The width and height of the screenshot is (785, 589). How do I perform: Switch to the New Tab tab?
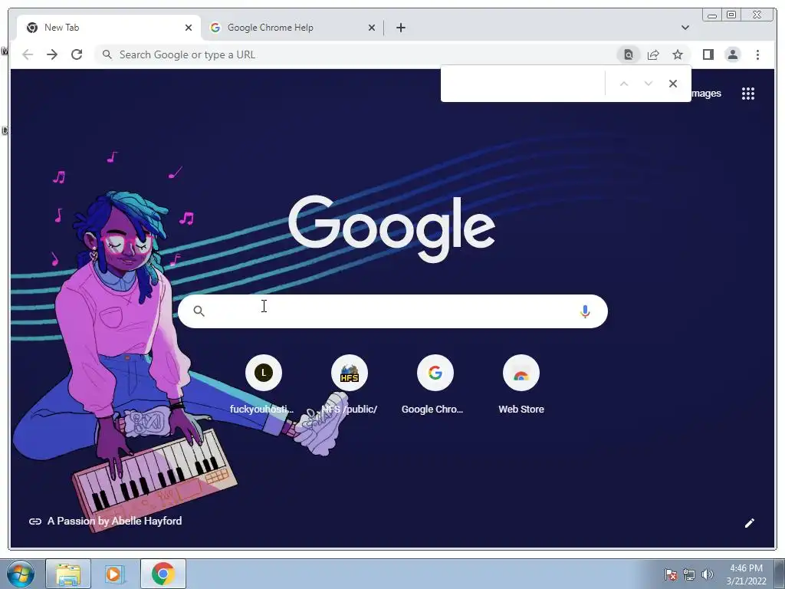click(x=109, y=28)
